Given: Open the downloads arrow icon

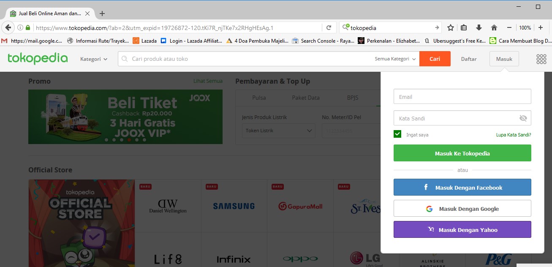Looking at the screenshot, I should pos(479,28).
